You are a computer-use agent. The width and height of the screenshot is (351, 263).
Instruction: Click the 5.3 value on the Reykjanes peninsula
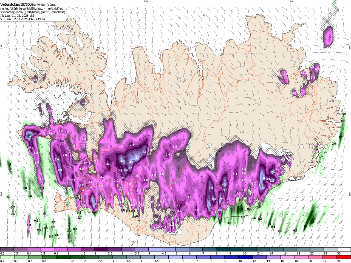[94, 204]
